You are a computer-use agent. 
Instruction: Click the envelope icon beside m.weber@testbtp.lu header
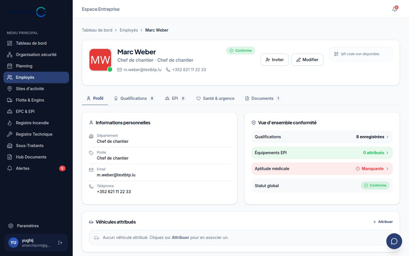120,70
